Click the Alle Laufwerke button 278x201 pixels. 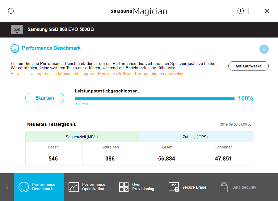(x=248, y=66)
